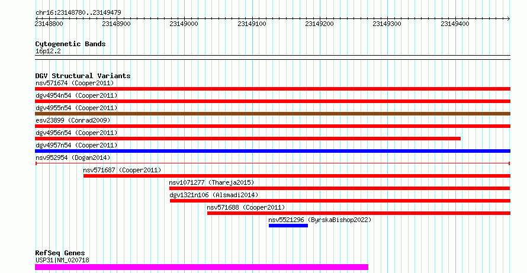Click the nsv571674 (Cooper2011) red variant bar

(272, 89)
